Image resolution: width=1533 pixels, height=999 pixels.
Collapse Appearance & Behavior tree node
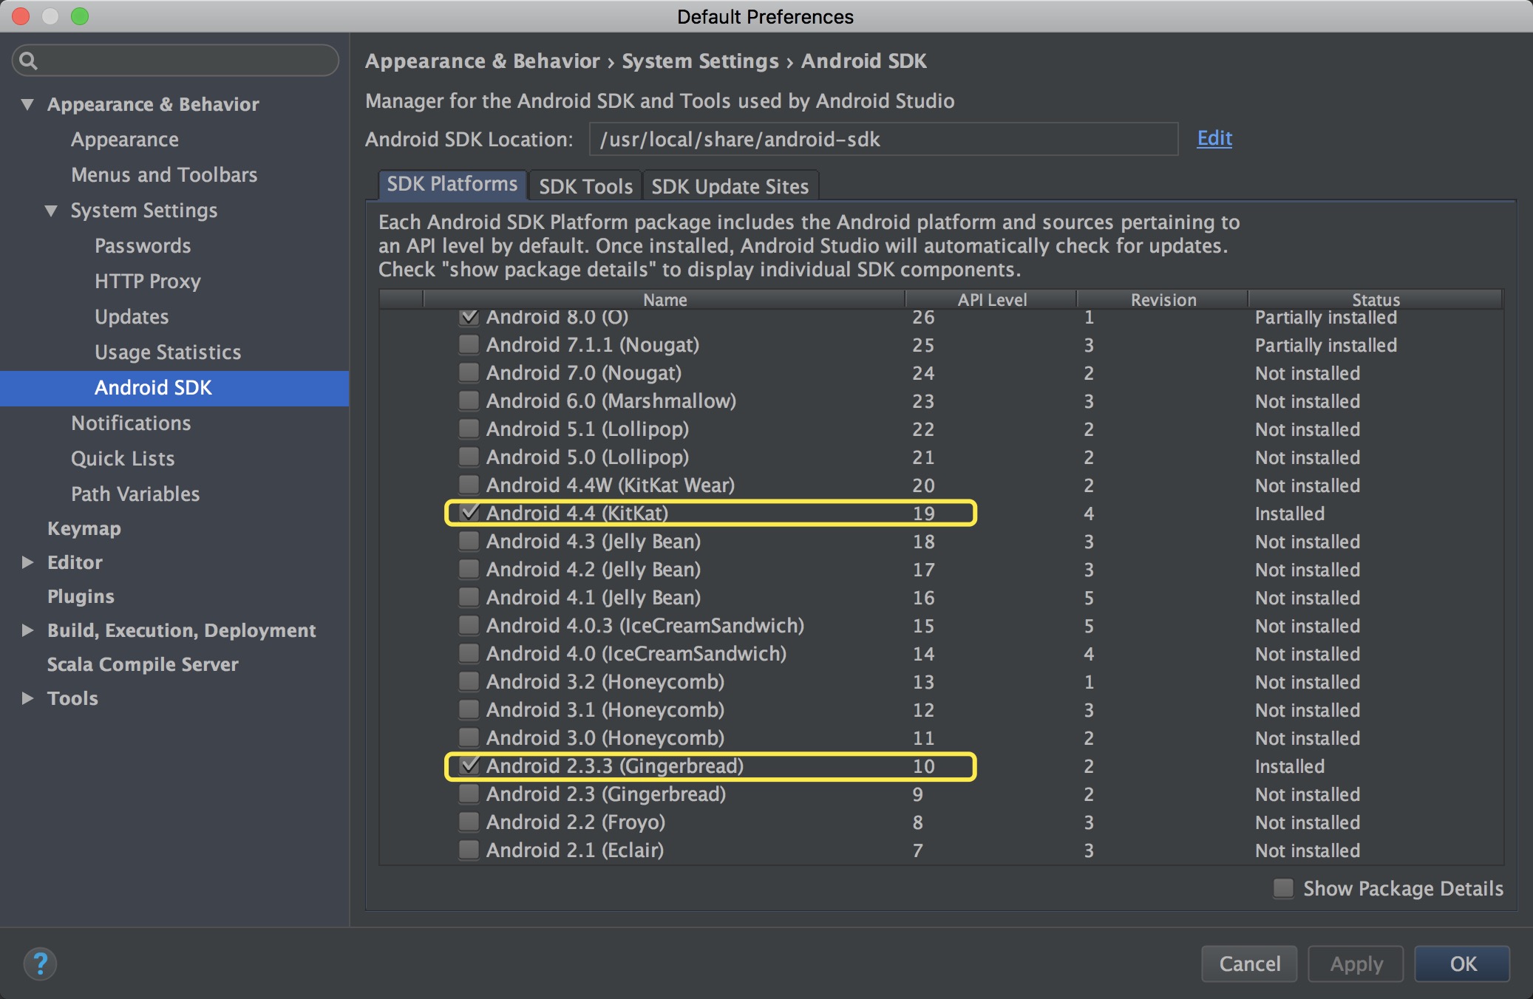[27, 104]
